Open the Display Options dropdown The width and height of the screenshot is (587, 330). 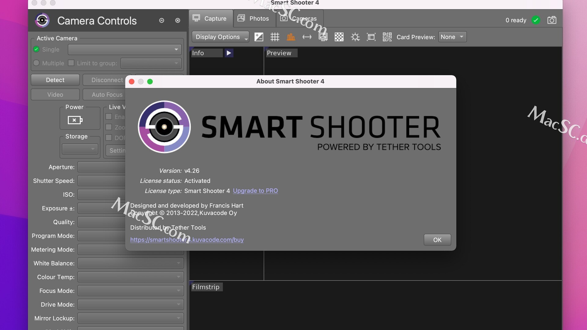220,37
